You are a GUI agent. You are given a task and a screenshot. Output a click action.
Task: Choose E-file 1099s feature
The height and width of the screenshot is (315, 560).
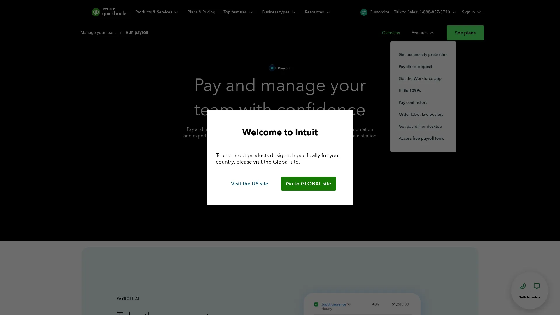click(409, 90)
